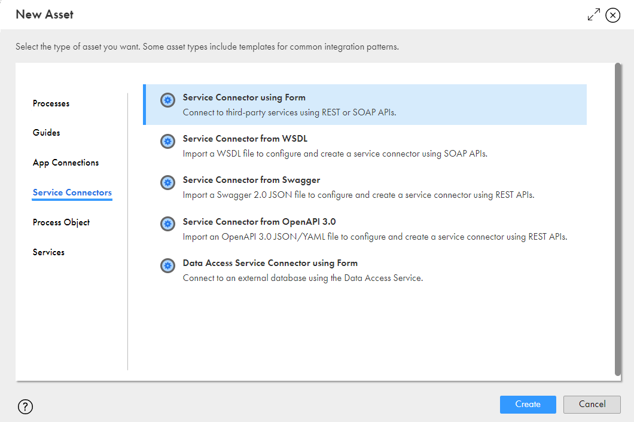Viewport: 634px width, 422px height.
Task: Choose Service Connector from WSDL title
Action: pyautogui.click(x=245, y=139)
